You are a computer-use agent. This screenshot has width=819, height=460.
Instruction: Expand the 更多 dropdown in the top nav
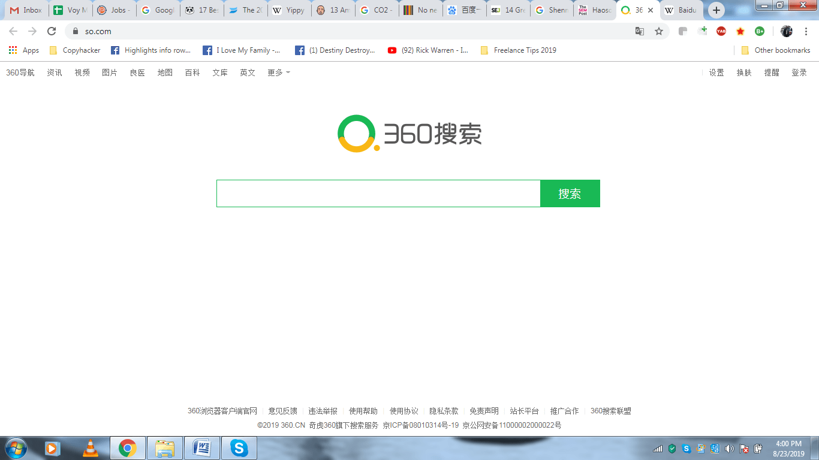[x=279, y=72]
